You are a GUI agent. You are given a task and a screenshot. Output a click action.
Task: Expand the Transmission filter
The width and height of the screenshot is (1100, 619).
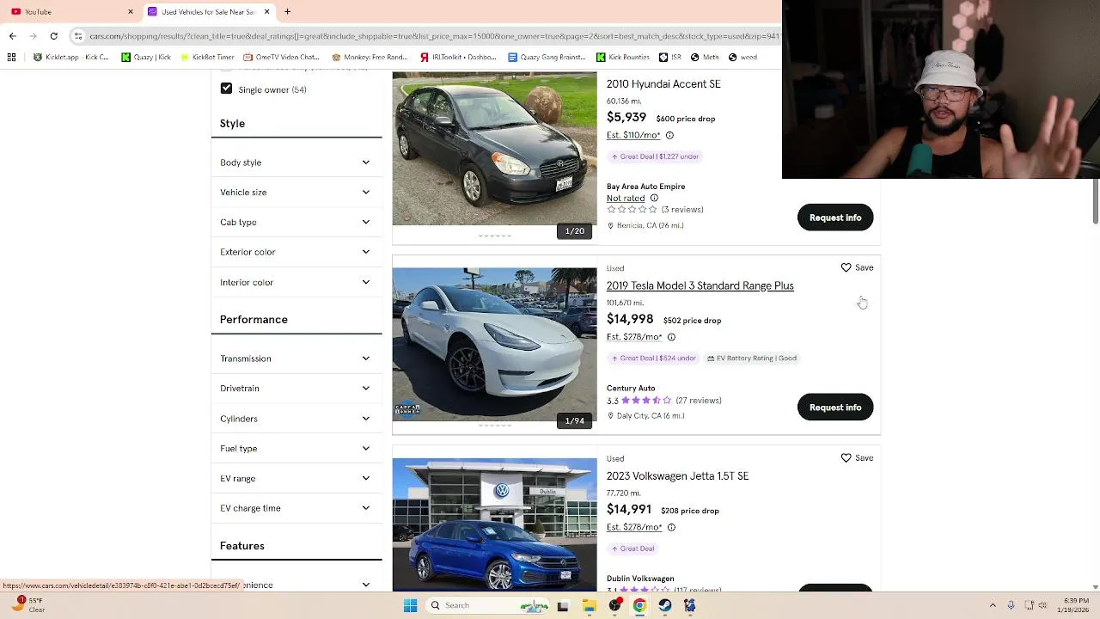click(296, 359)
